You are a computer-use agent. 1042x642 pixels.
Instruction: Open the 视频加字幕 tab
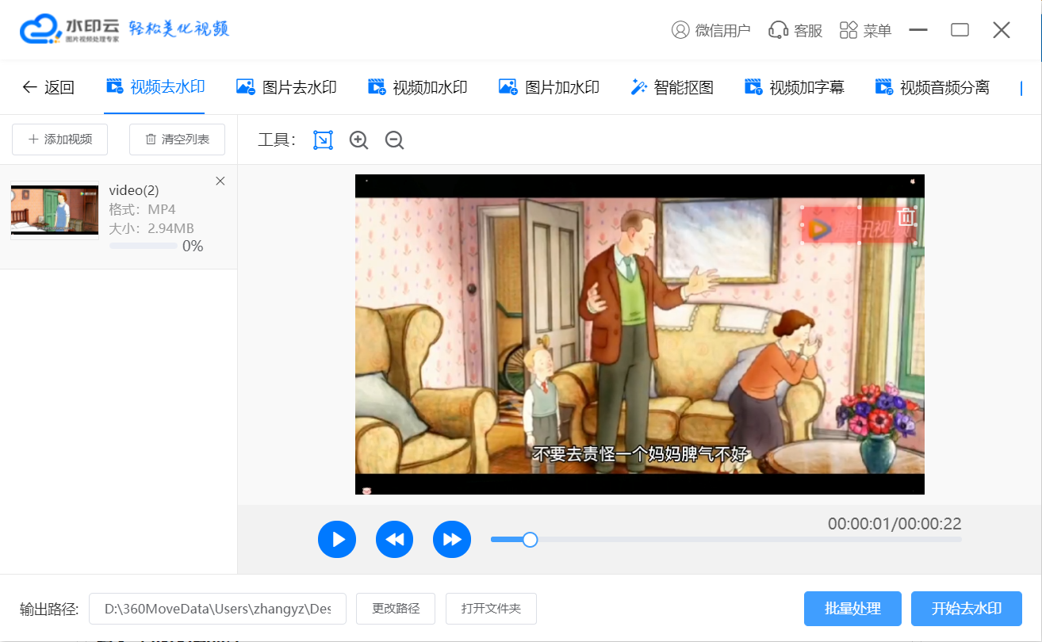[x=795, y=87]
